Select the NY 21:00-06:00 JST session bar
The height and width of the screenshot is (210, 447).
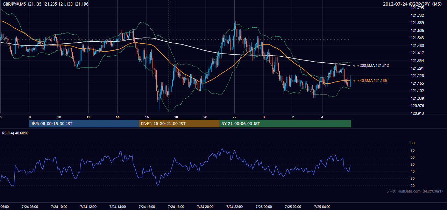285,124
